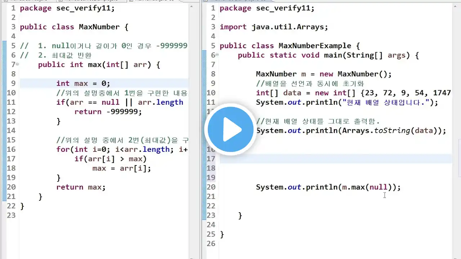Play the video with the blue play button
Screen dimensions: 461x259
click(230, 129)
